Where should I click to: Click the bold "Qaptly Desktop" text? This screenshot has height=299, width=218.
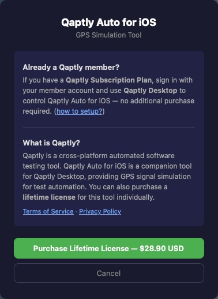click(x=151, y=91)
